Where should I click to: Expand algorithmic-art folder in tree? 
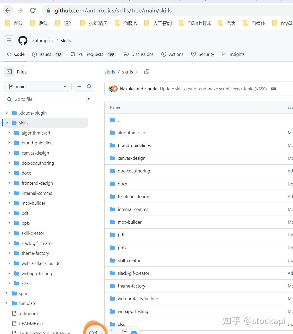tap(9, 133)
